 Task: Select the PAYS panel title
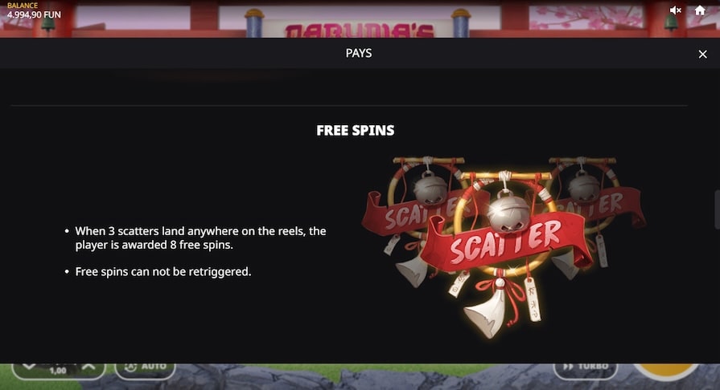pyautogui.click(x=359, y=53)
